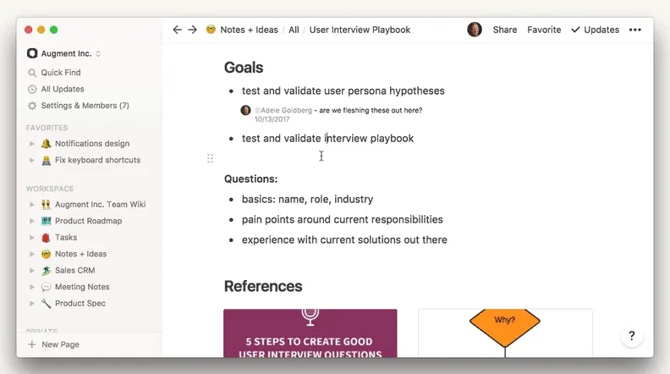Go back with the left arrow
670x374 pixels.
point(178,30)
